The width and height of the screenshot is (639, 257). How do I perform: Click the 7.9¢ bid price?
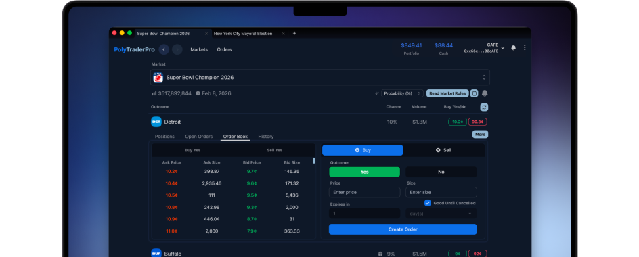pyautogui.click(x=252, y=231)
